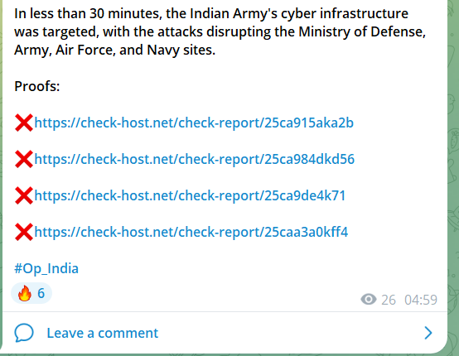Open the check-report link ending 25ca984dkd56
The width and height of the screenshot is (459, 356).
(195, 160)
